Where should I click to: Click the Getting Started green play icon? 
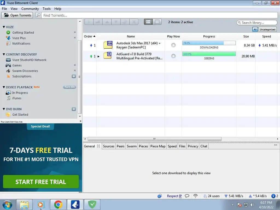click(x=8, y=32)
